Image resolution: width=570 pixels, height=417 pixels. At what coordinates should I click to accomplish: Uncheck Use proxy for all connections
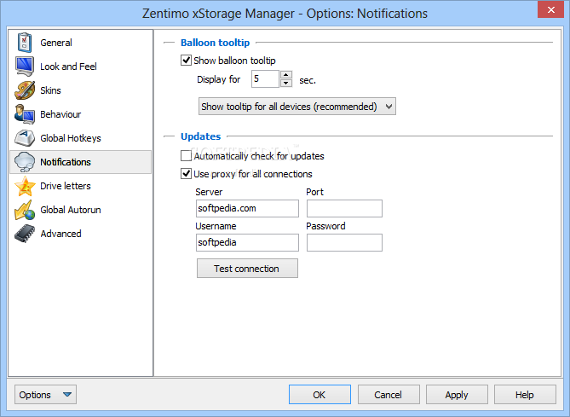pos(186,174)
